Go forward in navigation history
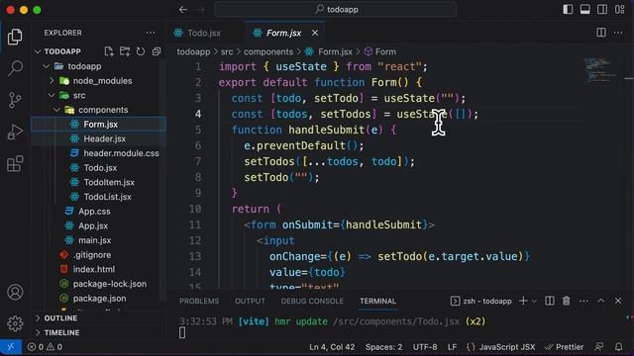The width and height of the screenshot is (634, 356). tap(200, 9)
